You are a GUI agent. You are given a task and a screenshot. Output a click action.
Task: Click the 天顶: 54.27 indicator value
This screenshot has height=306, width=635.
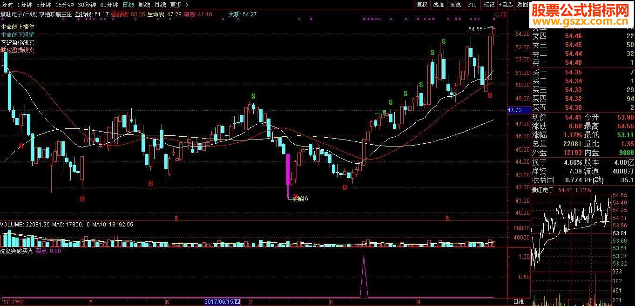tap(243, 14)
